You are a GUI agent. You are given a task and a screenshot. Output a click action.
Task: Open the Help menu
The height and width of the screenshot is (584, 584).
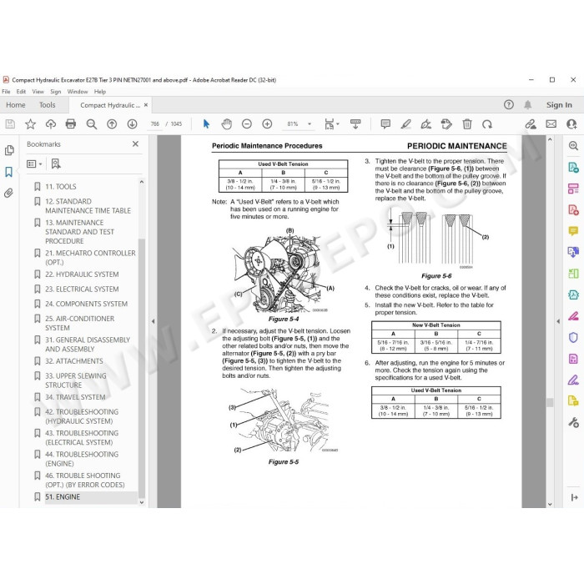click(100, 92)
